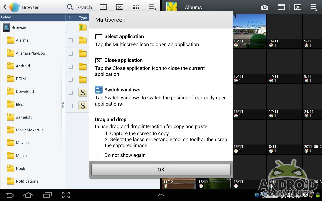Switch Browser to grid view icon
The height and width of the screenshot is (201, 322).
[x=136, y=7]
